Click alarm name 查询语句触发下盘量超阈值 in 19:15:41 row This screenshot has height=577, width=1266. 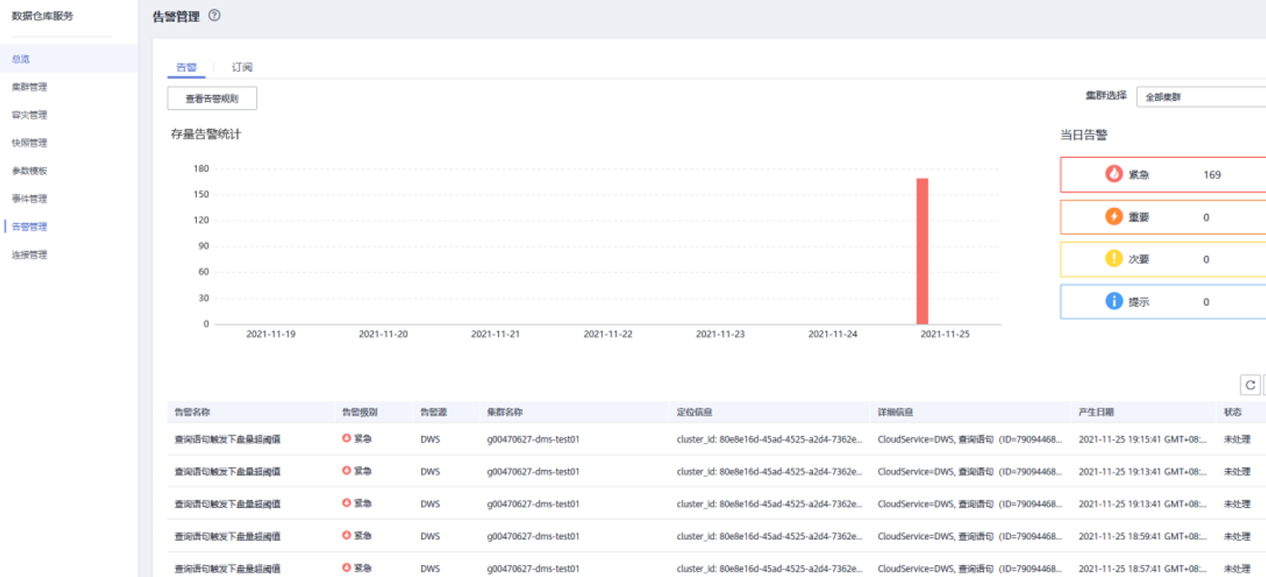coord(227,439)
